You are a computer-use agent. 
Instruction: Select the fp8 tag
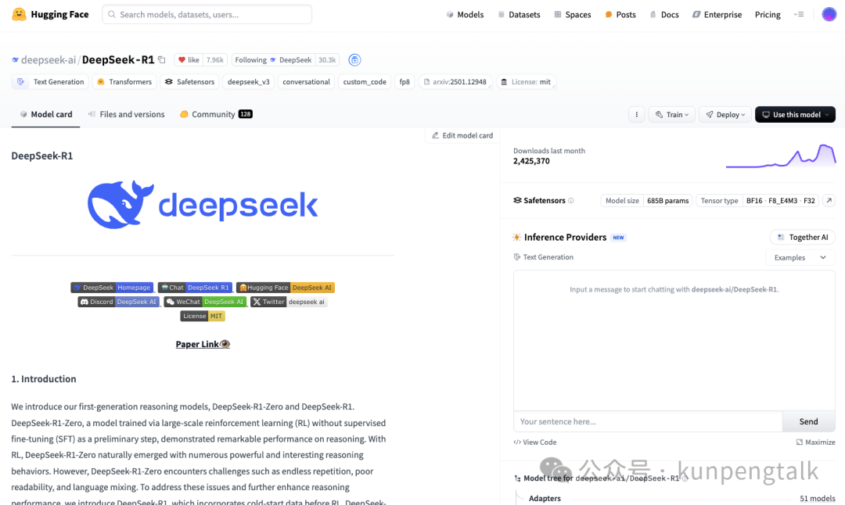405,82
